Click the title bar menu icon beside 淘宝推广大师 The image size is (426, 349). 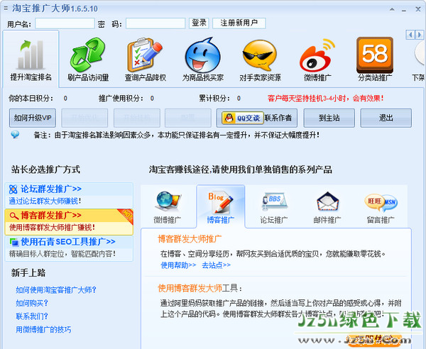(6, 9)
